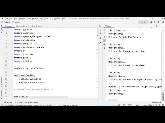Click the Up the stack trace arrow
Screen dimensions: 165x123
(x=104, y=30)
